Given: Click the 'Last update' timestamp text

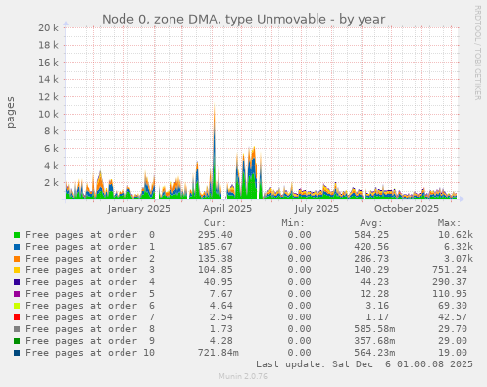Looking at the screenshot, I should [x=365, y=364].
